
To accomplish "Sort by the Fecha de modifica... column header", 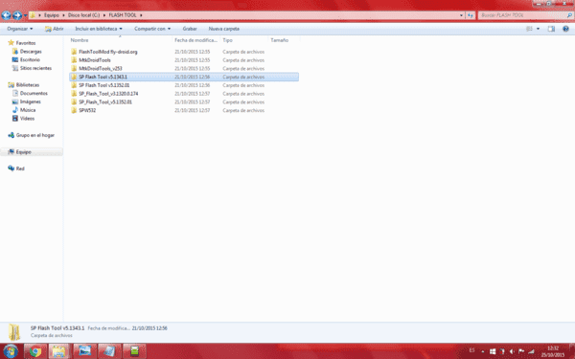I will click(196, 40).
